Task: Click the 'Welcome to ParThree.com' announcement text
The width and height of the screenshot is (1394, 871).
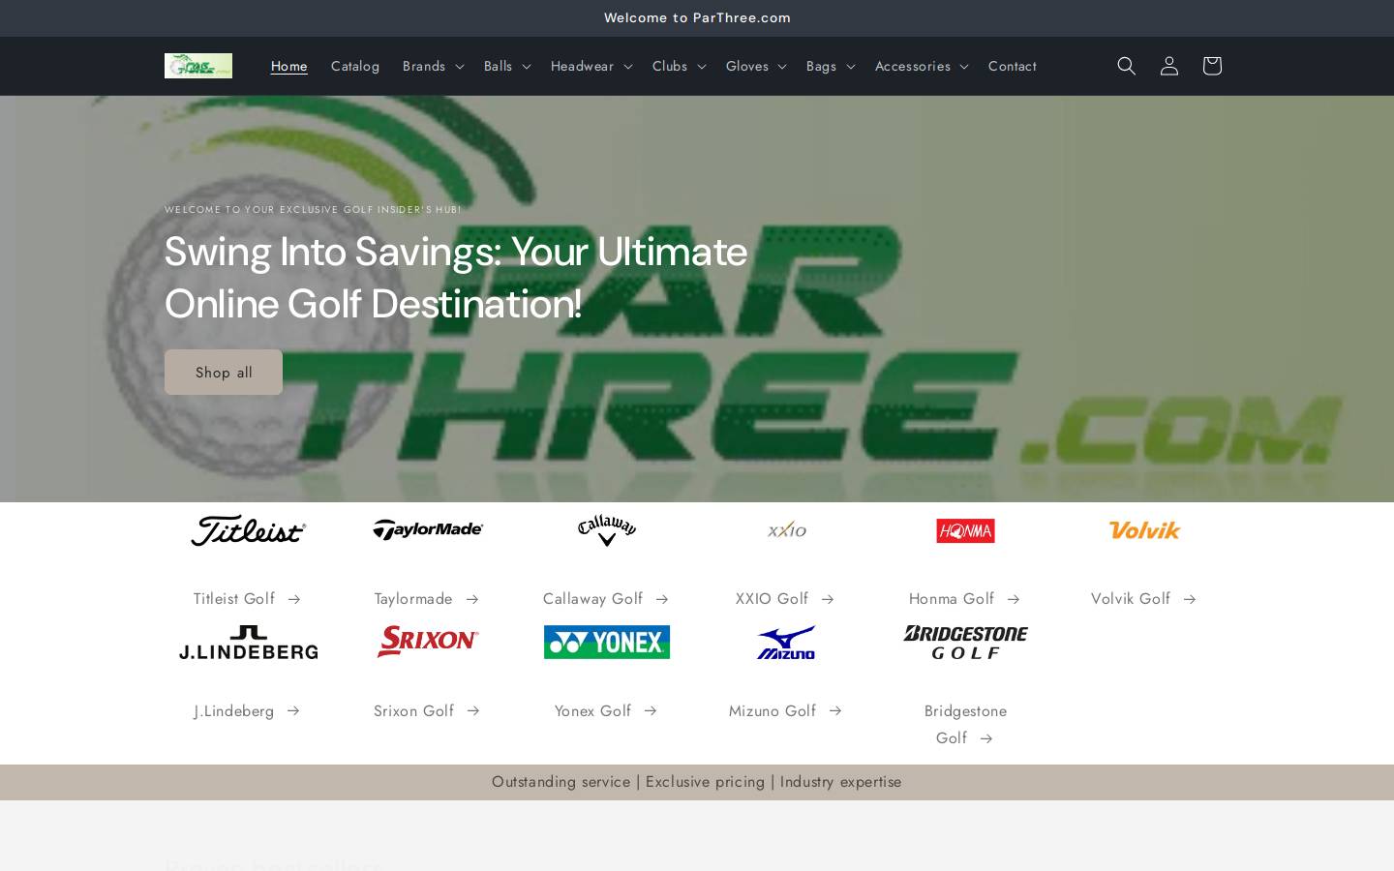Action: [x=697, y=18]
